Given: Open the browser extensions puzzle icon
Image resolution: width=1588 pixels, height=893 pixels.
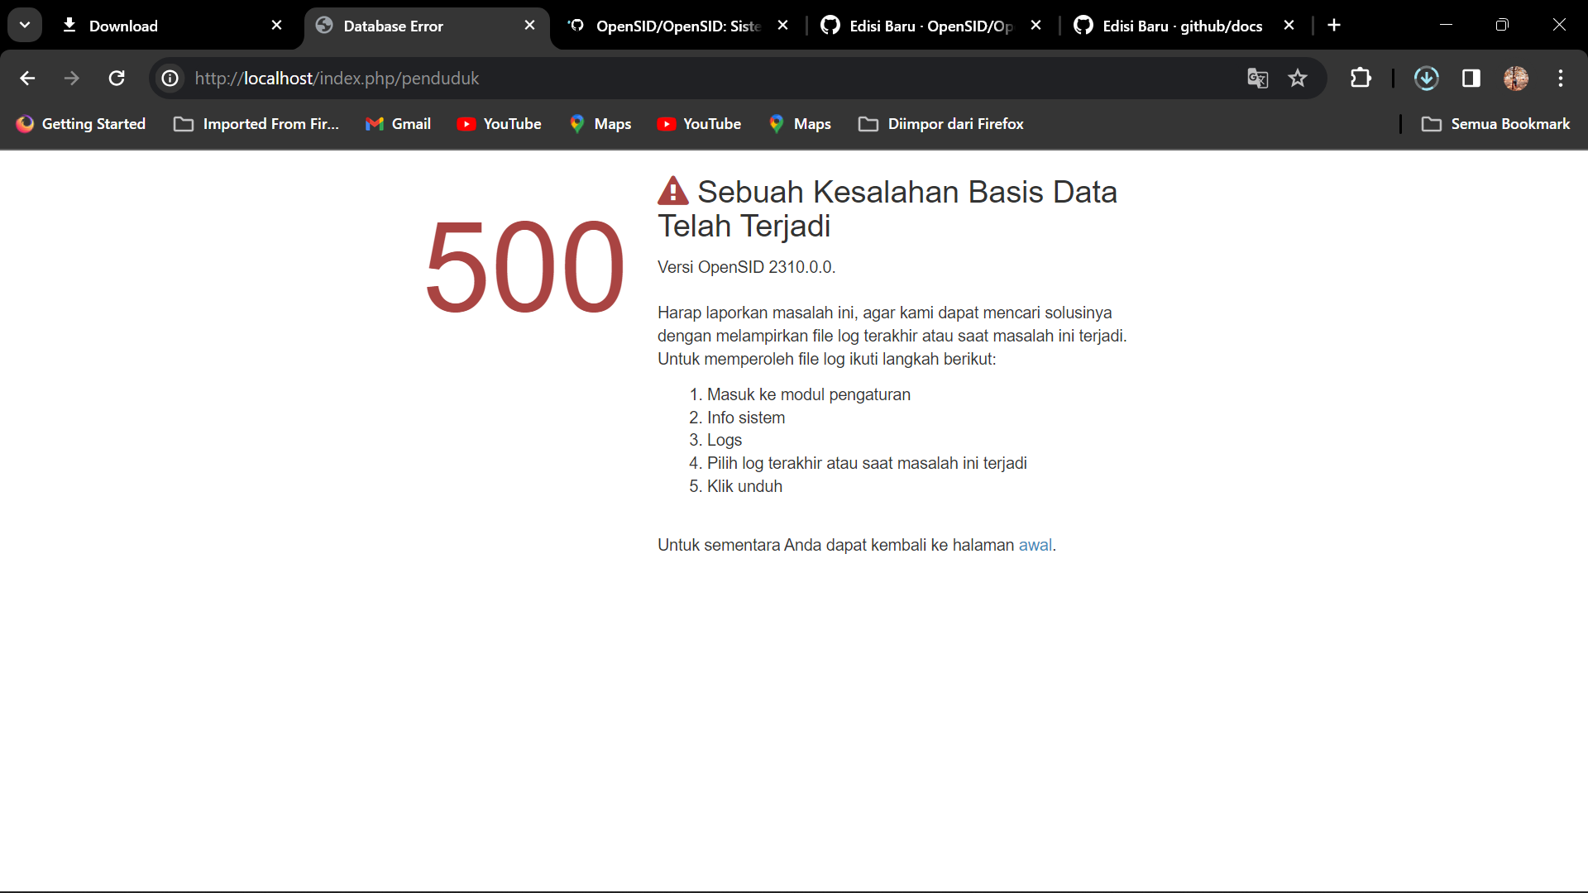Looking at the screenshot, I should [1361, 78].
